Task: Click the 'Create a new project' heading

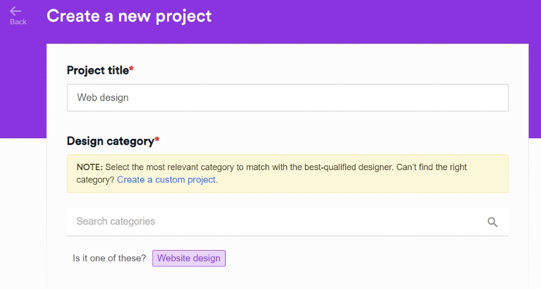Action: coord(129,16)
